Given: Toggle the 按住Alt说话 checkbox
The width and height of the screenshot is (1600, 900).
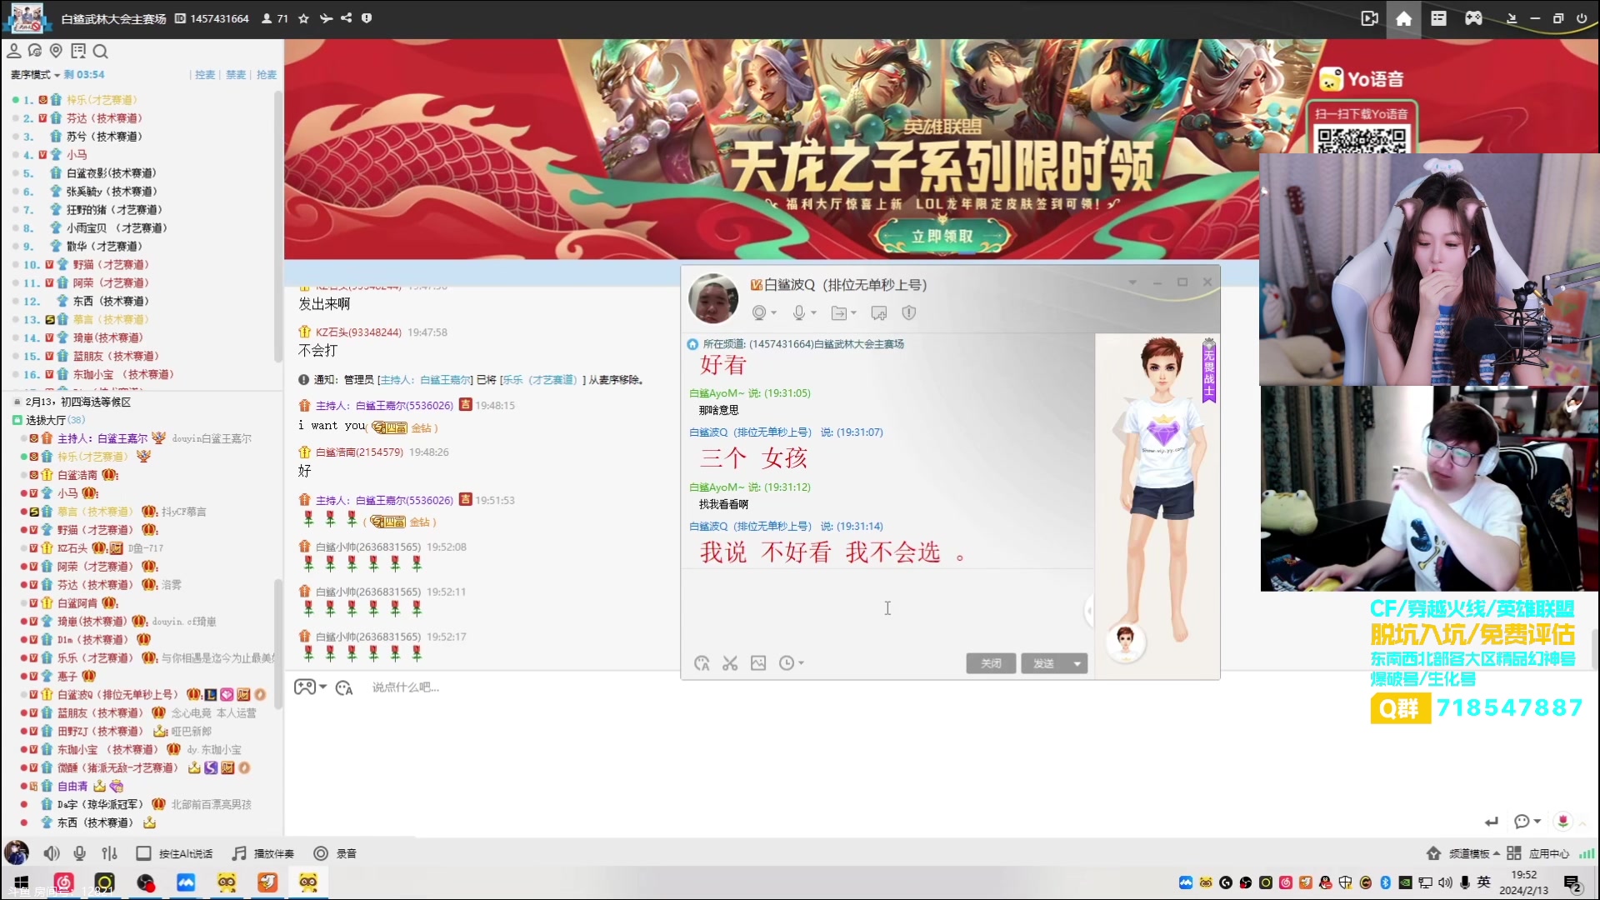Looking at the screenshot, I should tap(143, 853).
